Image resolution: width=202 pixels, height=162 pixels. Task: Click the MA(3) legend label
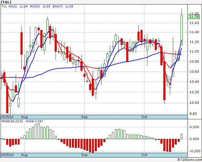[x=13, y=7]
